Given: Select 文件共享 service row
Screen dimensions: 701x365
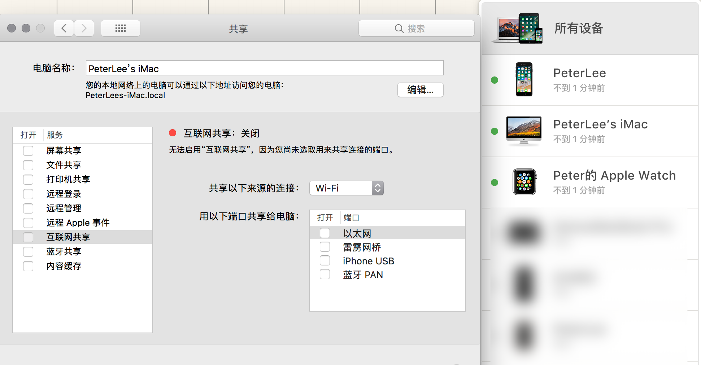Looking at the screenshot, I should [x=83, y=165].
